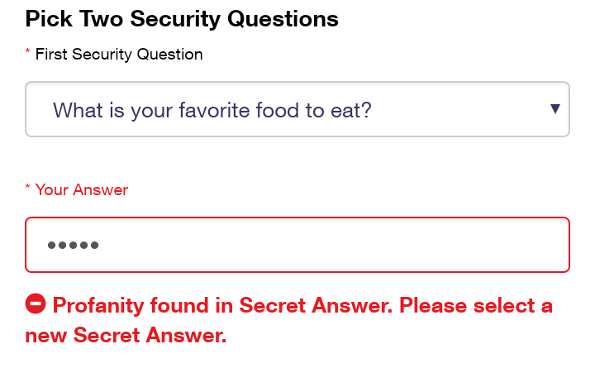Click the "First Security Question" label

(118, 55)
